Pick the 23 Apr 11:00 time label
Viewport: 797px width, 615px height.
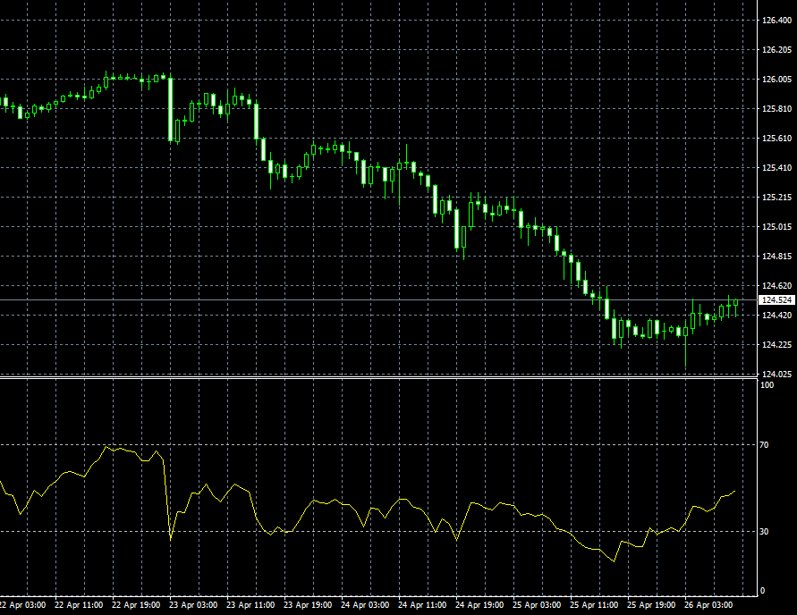click(x=250, y=605)
